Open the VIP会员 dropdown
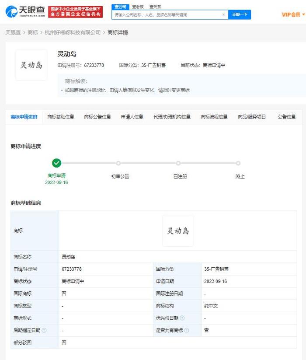306x360 pixels. click(x=293, y=15)
